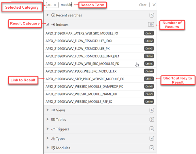Click the Modules category icon
The height and width of the screenshot is (154, 196).
click(x=53, y=148)
